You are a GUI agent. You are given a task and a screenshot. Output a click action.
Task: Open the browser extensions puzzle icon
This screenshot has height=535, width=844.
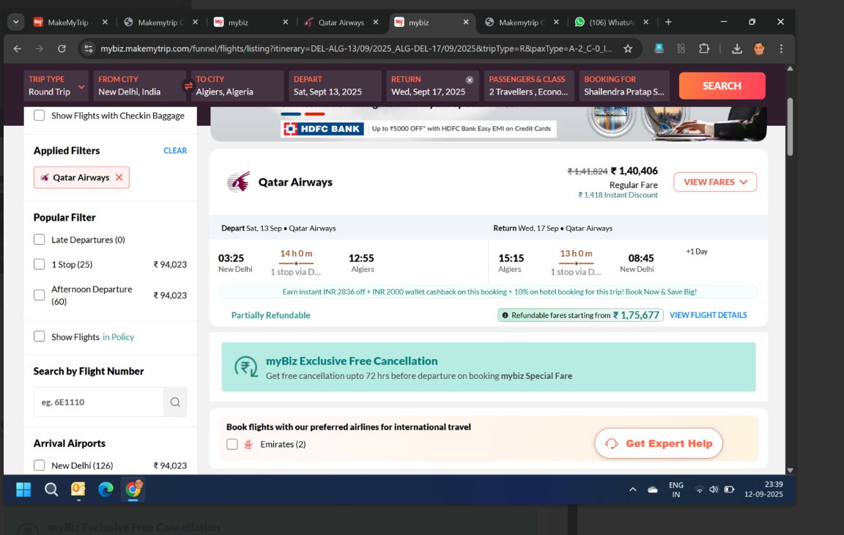704,49
